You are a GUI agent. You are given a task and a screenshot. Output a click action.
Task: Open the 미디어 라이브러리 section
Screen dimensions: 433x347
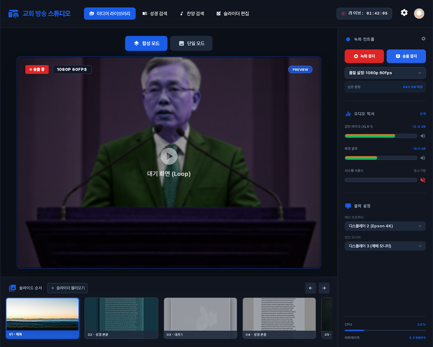(110, 13)
